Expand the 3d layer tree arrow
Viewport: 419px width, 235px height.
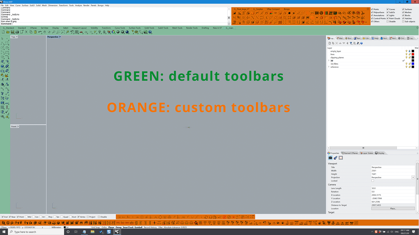tap(329, 61)
